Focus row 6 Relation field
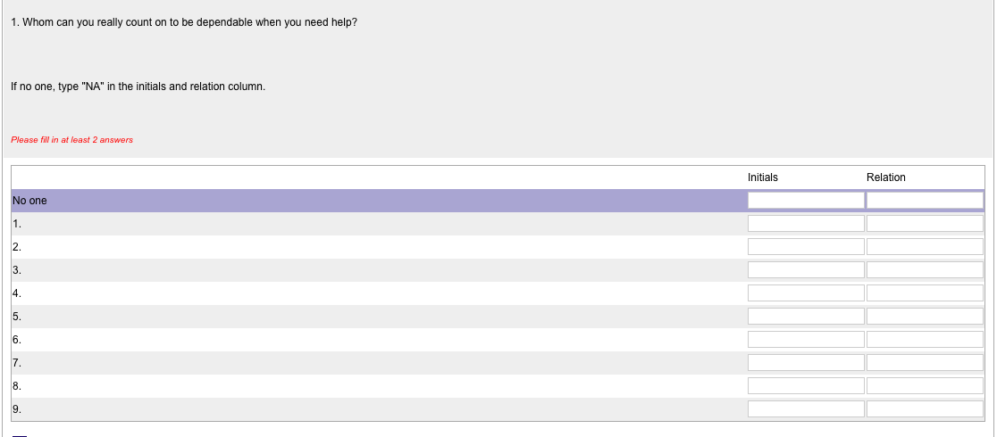The width and height of the screenshot is (997, 437). point(925,340)
